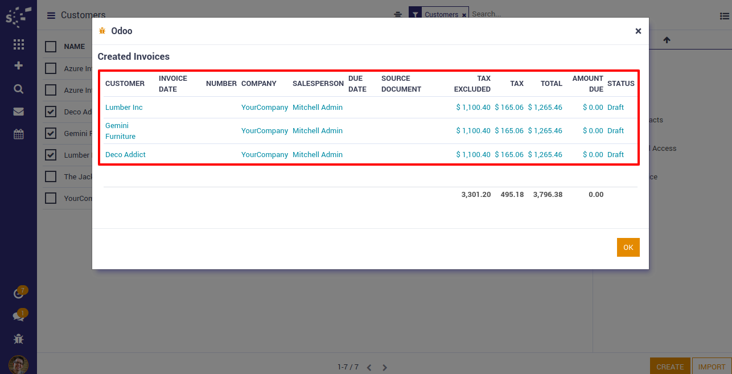Click the bug icon in dialog title

pyautogui.click(x=102, y=31)
